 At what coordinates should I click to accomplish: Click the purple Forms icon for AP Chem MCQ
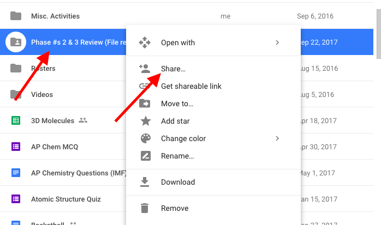[x=16, y=147]
